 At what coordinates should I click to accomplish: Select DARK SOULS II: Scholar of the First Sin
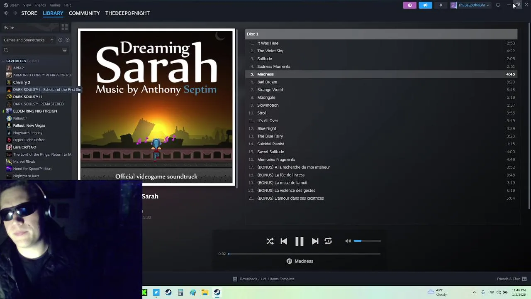click(47, 90)
